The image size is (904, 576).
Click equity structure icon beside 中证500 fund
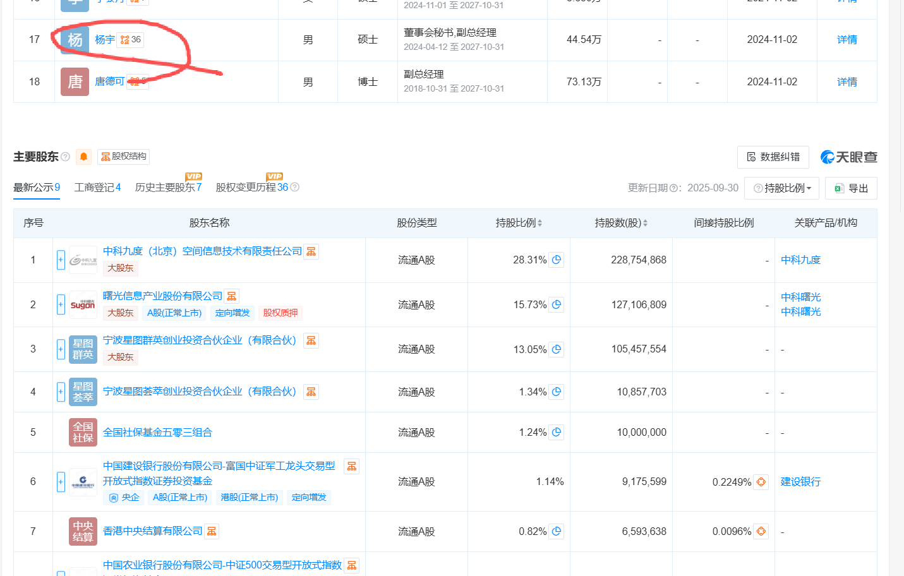(x=351, y=565)
